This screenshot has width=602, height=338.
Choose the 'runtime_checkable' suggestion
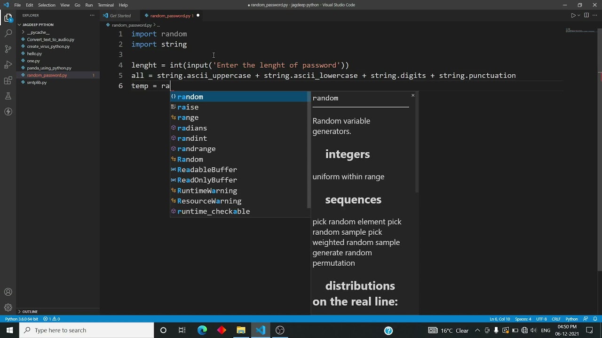[238, 211]
